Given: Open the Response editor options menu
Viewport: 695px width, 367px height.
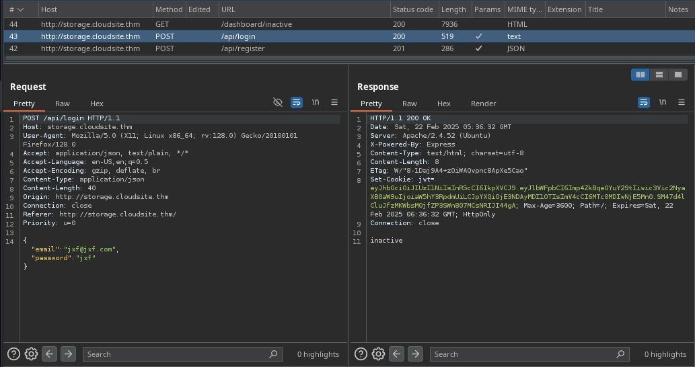Looking at the screenshot, I should coord(682,102).
